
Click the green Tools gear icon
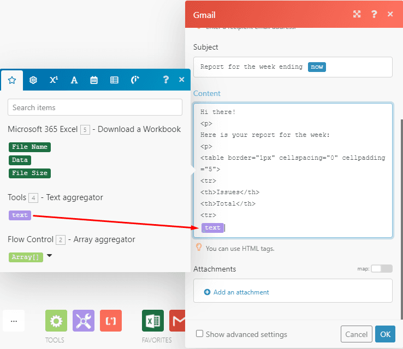(56, 321)
